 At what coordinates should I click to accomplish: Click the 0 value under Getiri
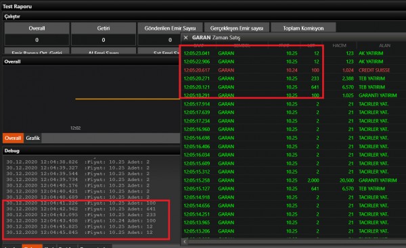(x=104, y=40)
